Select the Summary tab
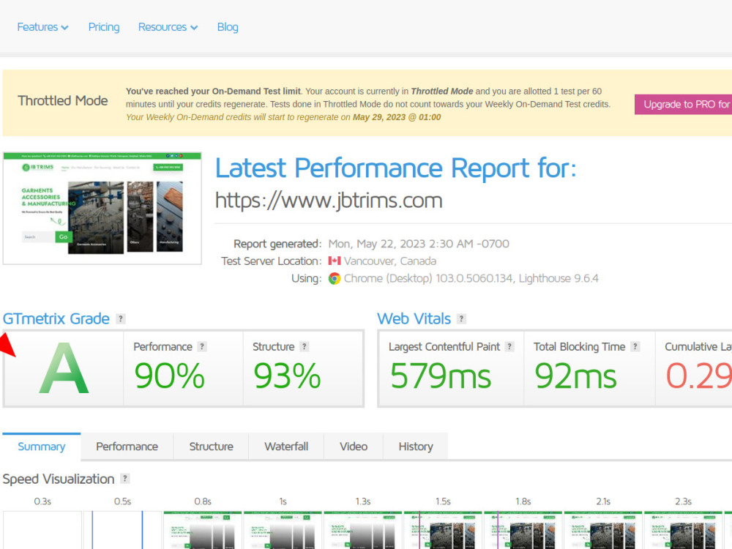This screenshot has width=732, height=549. pyautogui.click(x=42, y=447)
